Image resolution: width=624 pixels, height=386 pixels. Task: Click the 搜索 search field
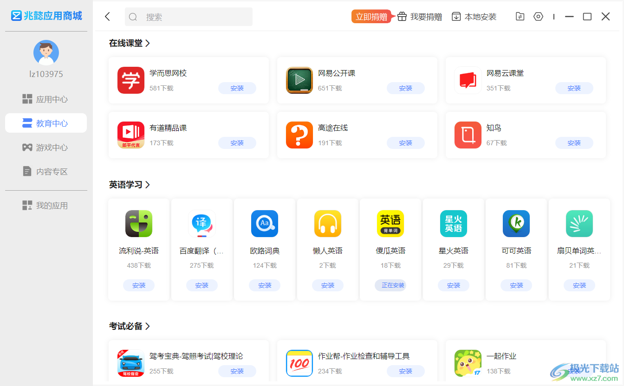click(188, 17)
